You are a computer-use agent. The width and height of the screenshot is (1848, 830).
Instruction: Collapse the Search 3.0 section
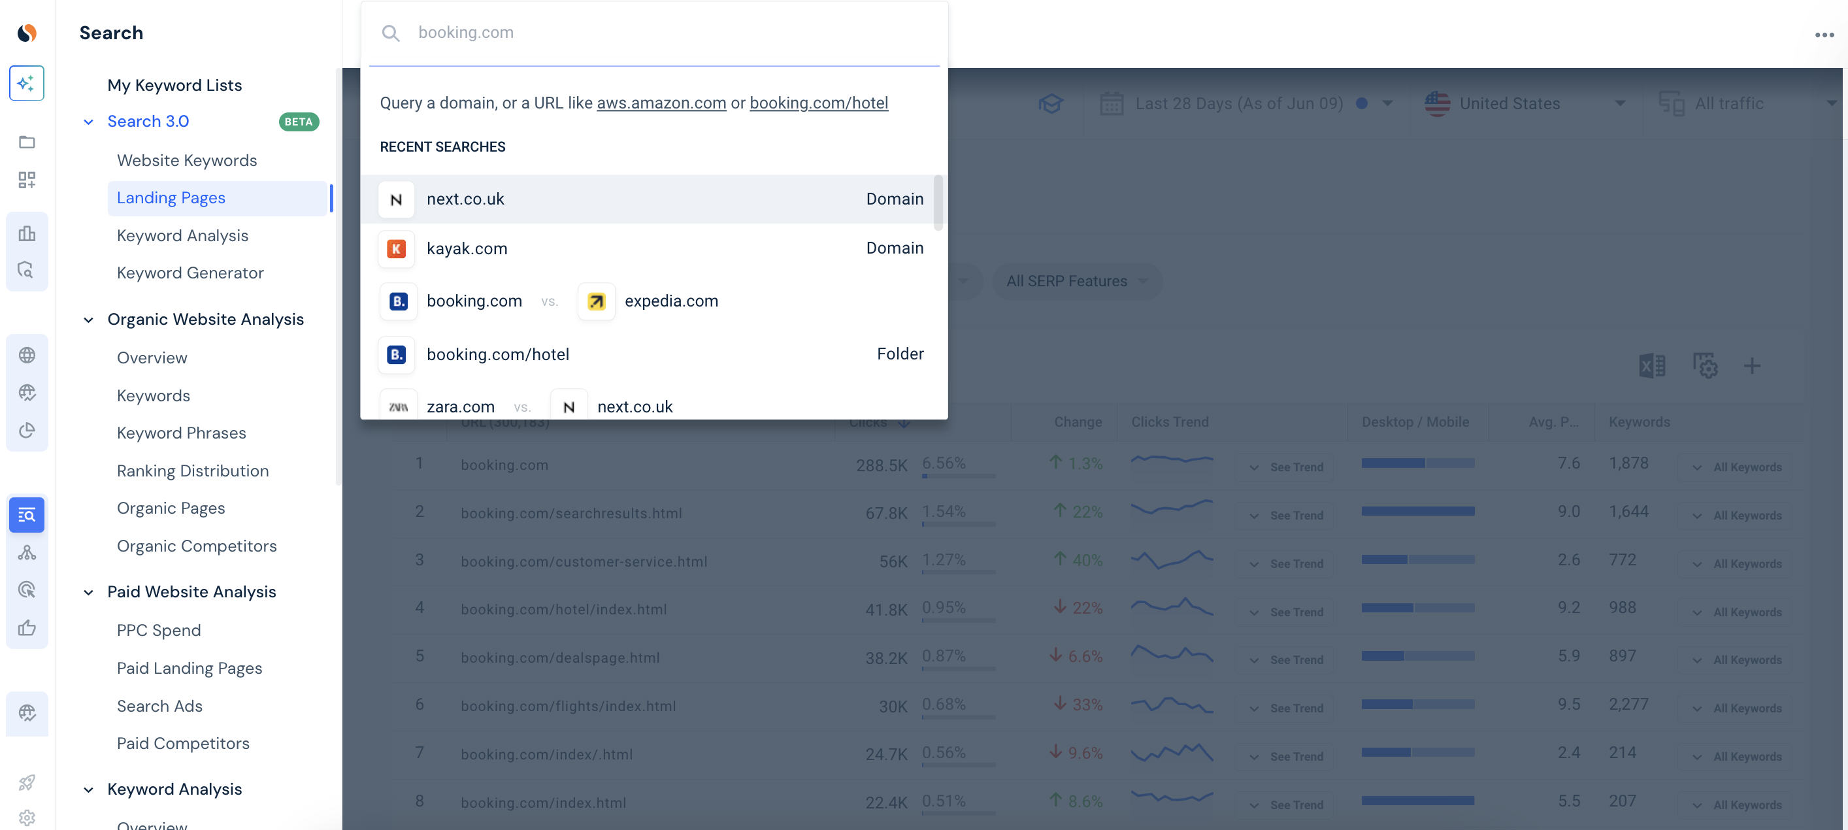click(x=88, y=122)
